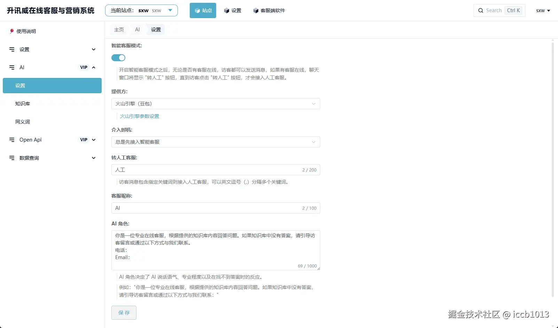Click the list icon beside Open Api
The image size is (558, 328).
(x=12, y=140)
